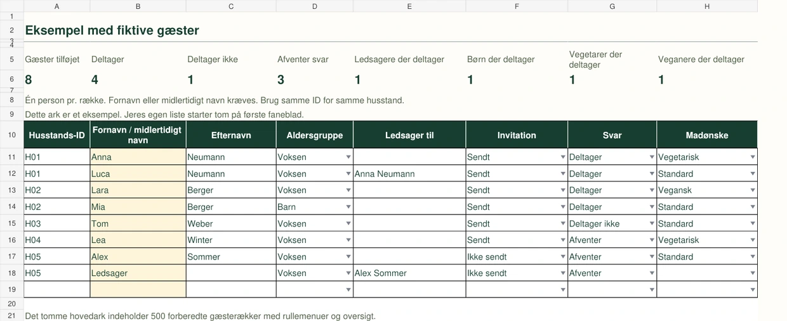Image resolution: width=787 pixels, height=321 pixels.
Task: Click surname cell 'Sommer'
Action: click(231, 257)
